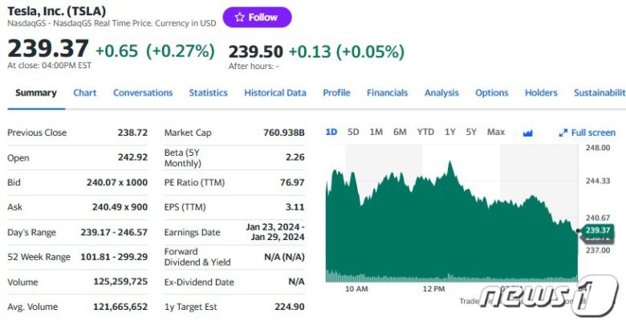The height and width of the screenshot is (326, 626).
Task: Show the YTD chart range
Action: pyautogui.click(x=425, y=132)
